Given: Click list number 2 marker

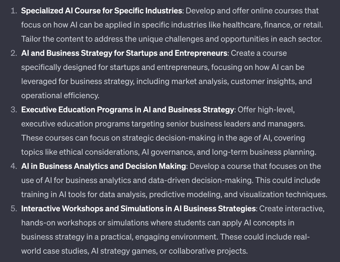Looking at the screenshot, I should tap(14, 53).
